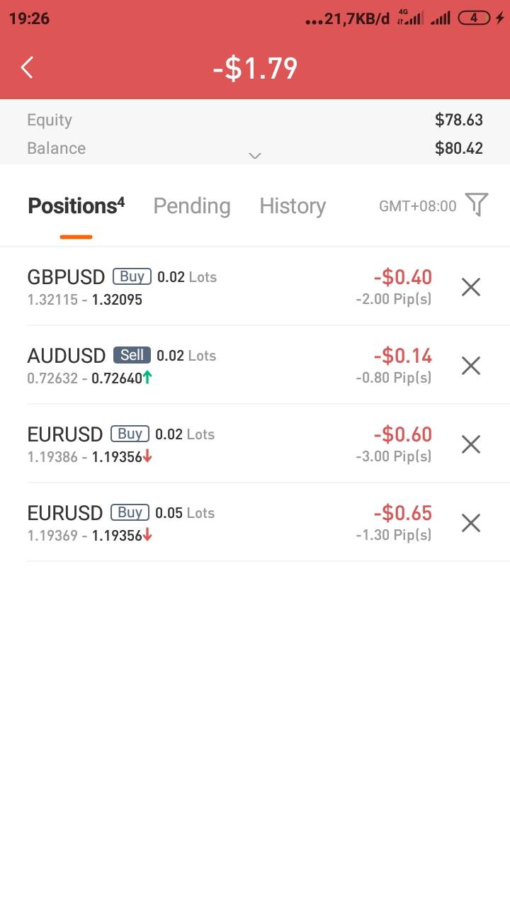Tap the Balance value $80.42

point(458,148)
